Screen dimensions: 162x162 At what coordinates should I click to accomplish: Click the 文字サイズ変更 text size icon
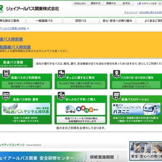point(139,4)
